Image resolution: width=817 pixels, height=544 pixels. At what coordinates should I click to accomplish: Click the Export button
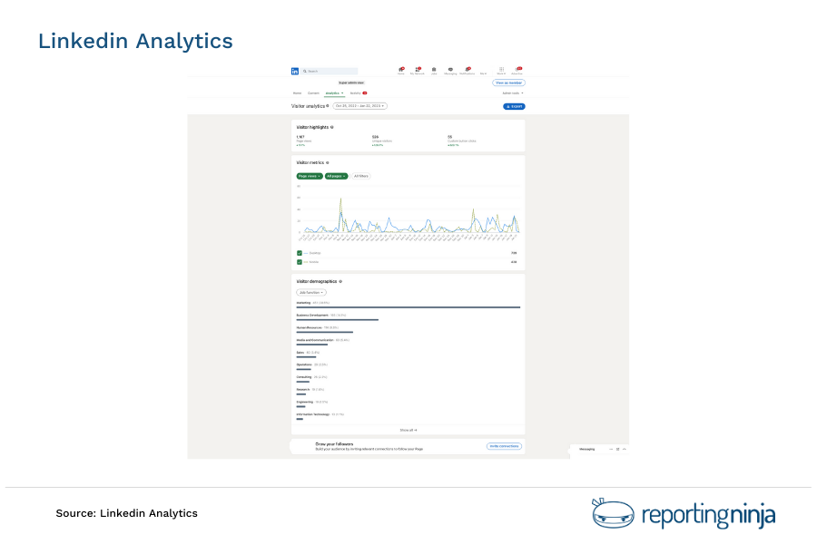(515, 106)
